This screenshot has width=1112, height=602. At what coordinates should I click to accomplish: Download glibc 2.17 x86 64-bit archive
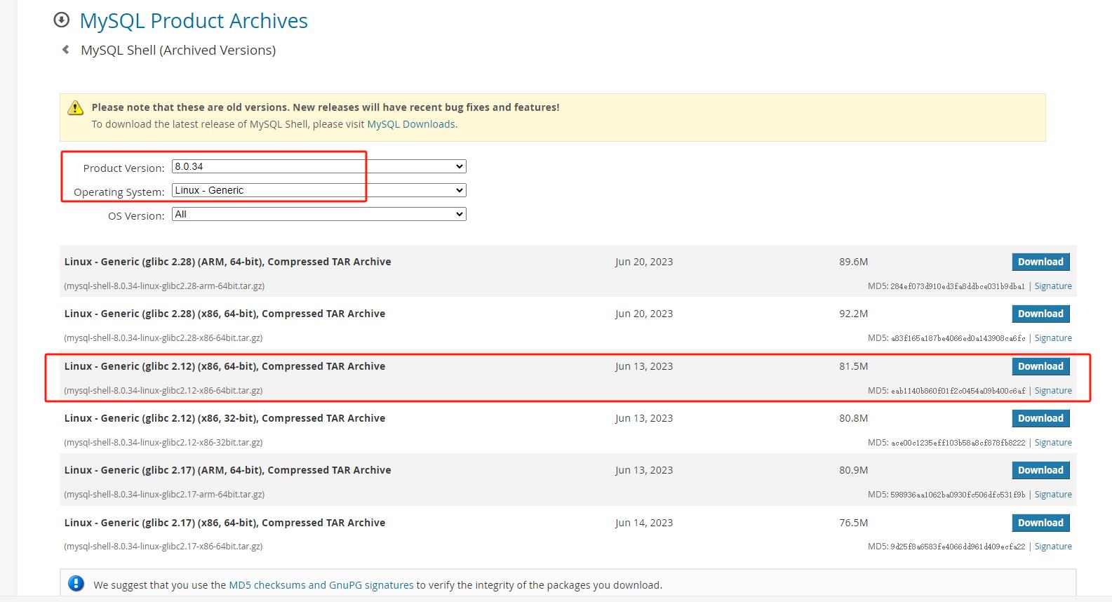(1040, 523)
